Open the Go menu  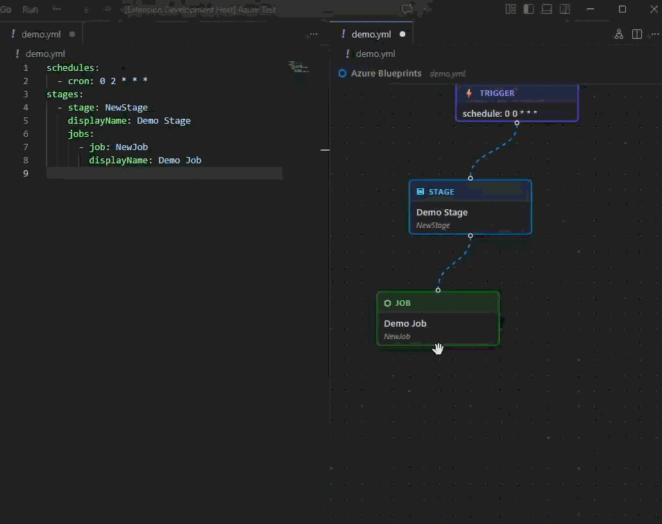[x=6, y=9]
